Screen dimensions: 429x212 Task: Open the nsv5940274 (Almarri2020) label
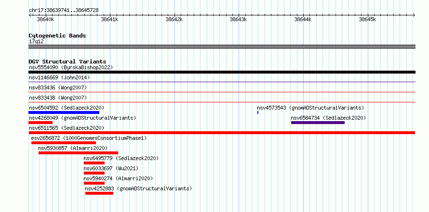(118, 178)
